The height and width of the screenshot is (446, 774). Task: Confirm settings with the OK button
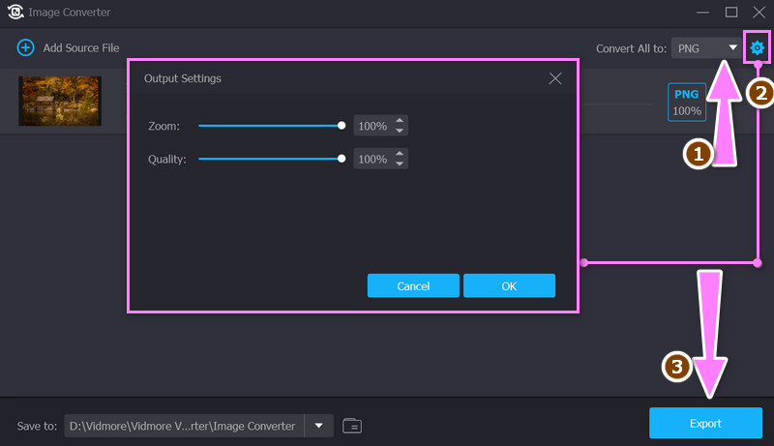[509, 285]
